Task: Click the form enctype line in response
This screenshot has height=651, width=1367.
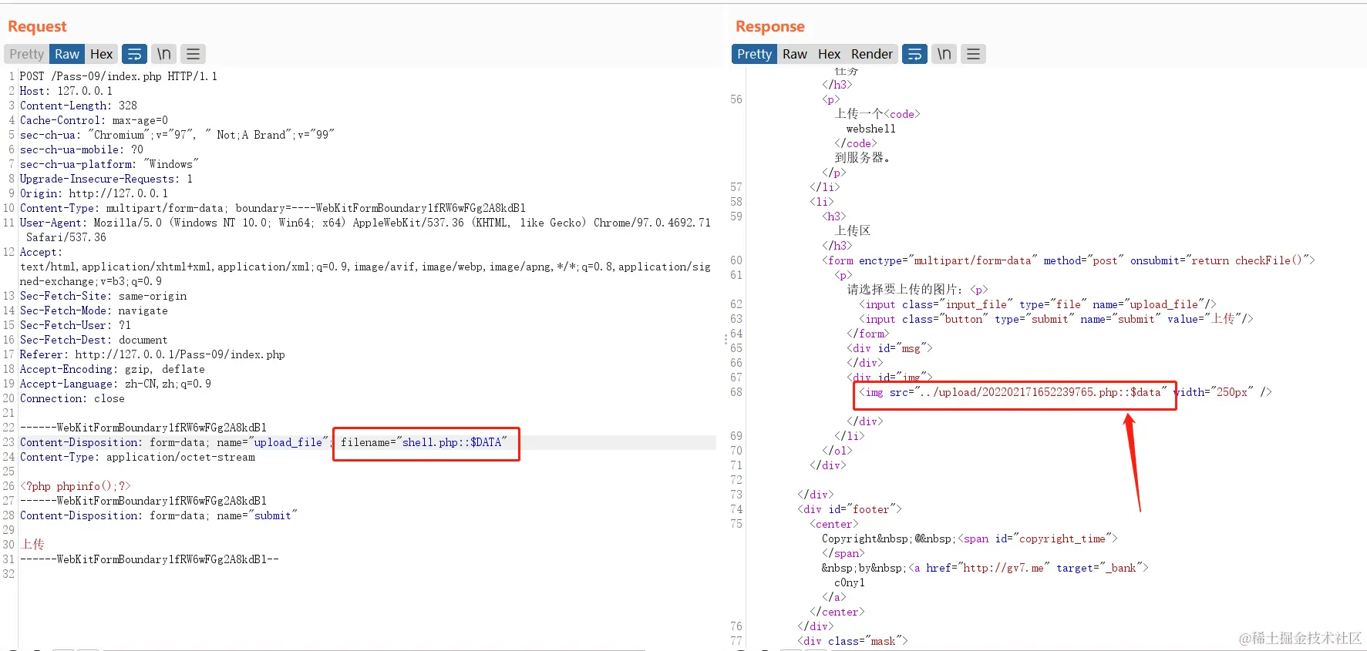Action: click(x=1069, y=260)
